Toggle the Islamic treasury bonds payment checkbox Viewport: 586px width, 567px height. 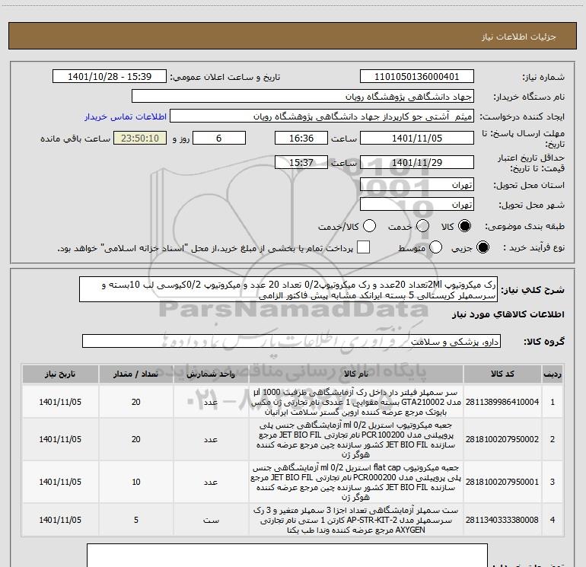pyautogui.click(x=363, y=247)
